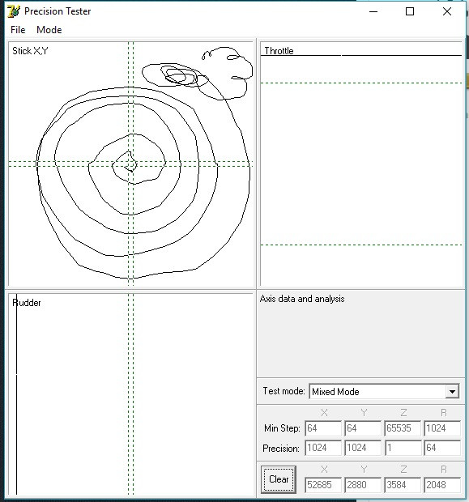Image resolution: width=469 pixels, height=502 pixels.
Task: Click the Min Step Y field
Action: coord(363,428)
